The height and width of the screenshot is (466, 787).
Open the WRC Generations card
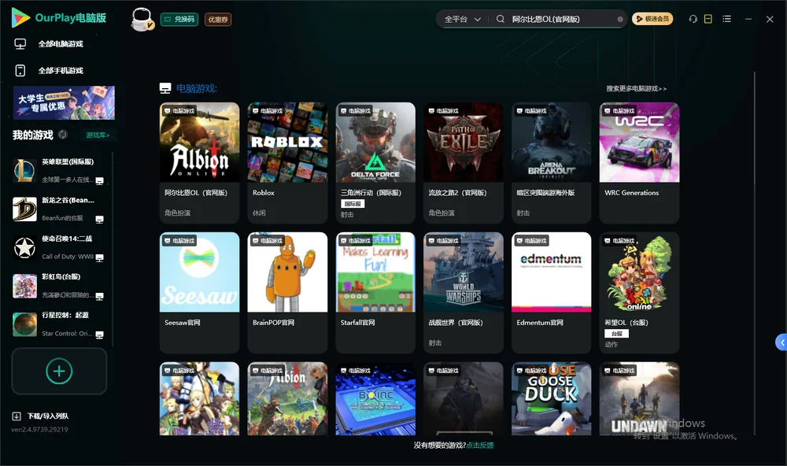point(639,163)
